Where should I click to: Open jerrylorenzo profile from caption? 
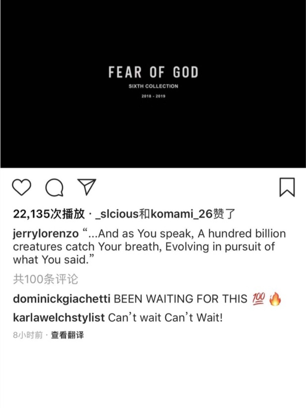pyautogui.click(x=46, y=234)
